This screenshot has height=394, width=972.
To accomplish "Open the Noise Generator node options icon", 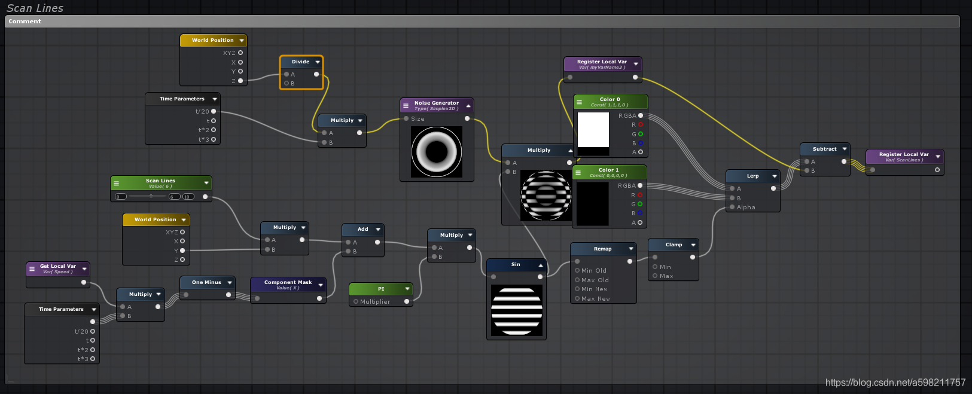I will 406,106.
